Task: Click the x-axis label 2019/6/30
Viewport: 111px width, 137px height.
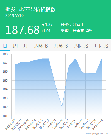Action: click(x=30, y=125)
